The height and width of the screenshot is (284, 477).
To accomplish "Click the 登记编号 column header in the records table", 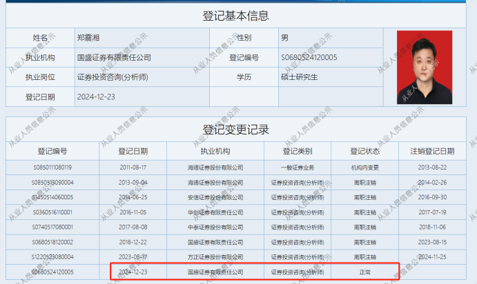I will tap(50, 151).
